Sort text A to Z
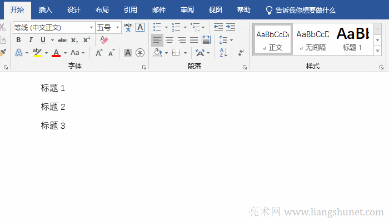 (223, 53)
